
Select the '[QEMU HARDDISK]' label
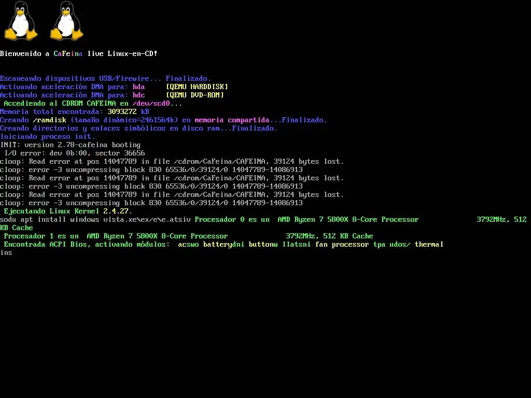pos(197,87)
